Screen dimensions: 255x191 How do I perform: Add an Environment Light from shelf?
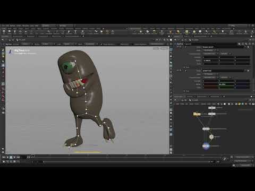186,32
